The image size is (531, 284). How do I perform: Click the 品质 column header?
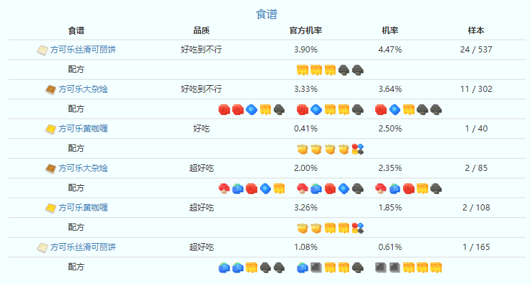(202, 31)
